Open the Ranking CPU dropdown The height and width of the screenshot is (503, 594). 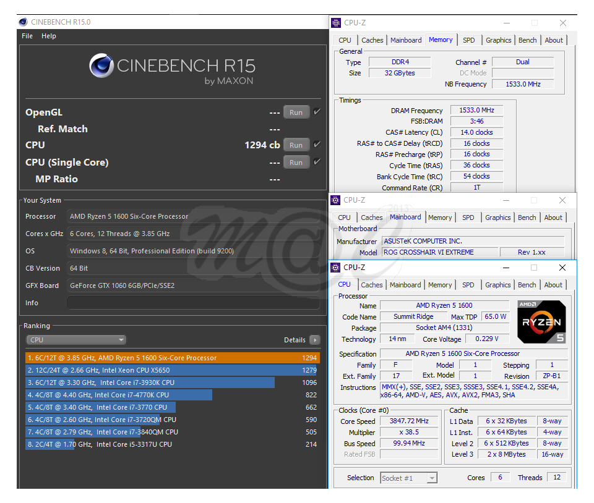pyautogui.click(x=75, y=340)
